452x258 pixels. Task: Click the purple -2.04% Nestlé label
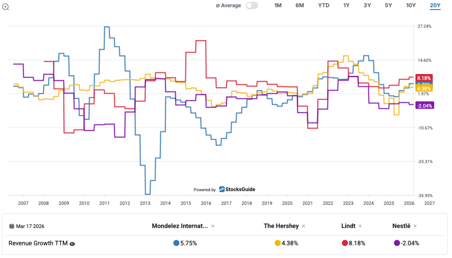click(424, 105)
